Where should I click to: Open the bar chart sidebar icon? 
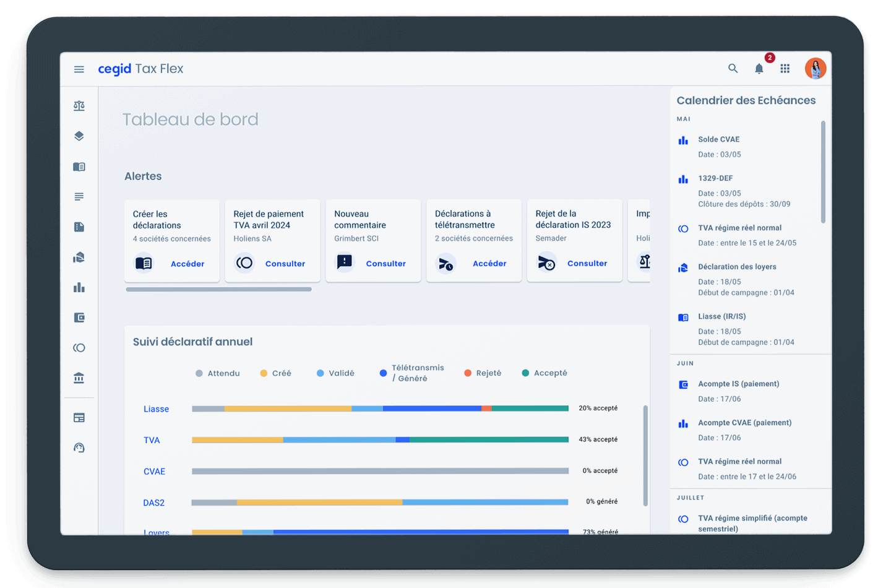pos(79,287)
